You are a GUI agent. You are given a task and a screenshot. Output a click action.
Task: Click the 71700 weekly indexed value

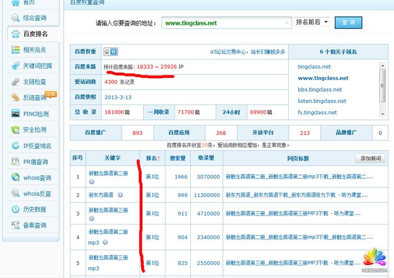tap(186, 112)
